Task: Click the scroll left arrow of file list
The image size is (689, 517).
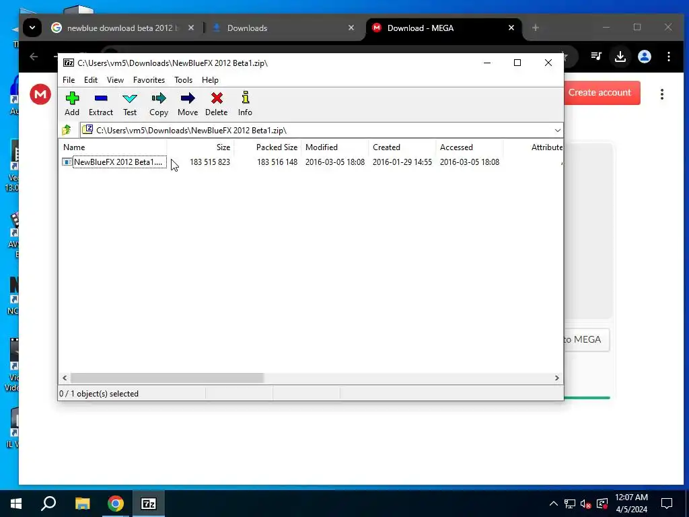Action: tap(65, 378)
